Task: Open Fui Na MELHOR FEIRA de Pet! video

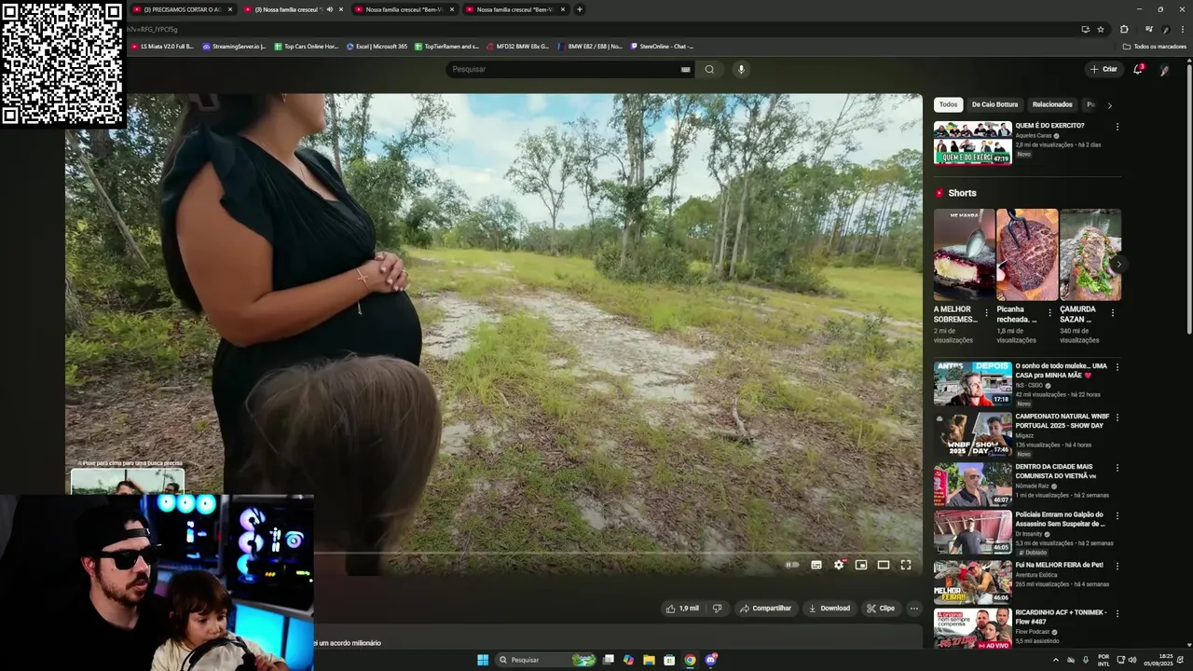Action: (x=972, y=582)
